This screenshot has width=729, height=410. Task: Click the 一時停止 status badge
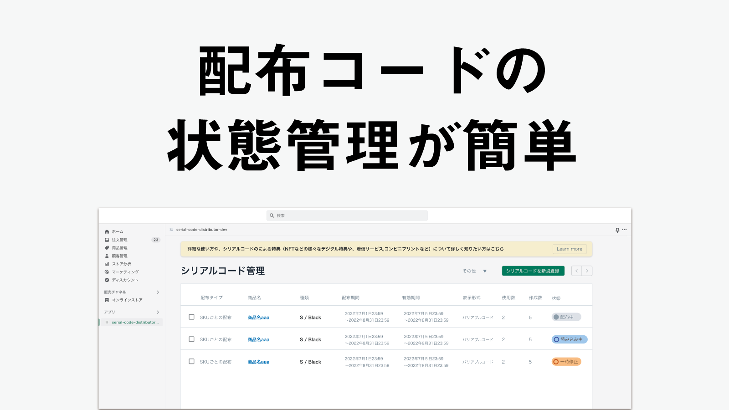coord(566,361)
